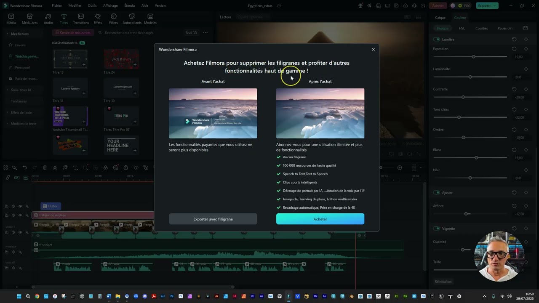Switch to the Courbes tab
This screenshot has height=303, width=539.
click(482, 28)
